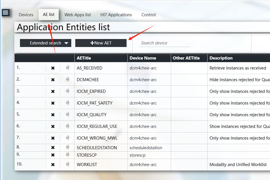The height and width of the screenshot is (180, 270).
Task: Delete the STORESCP entry
Action: [53, 155]
